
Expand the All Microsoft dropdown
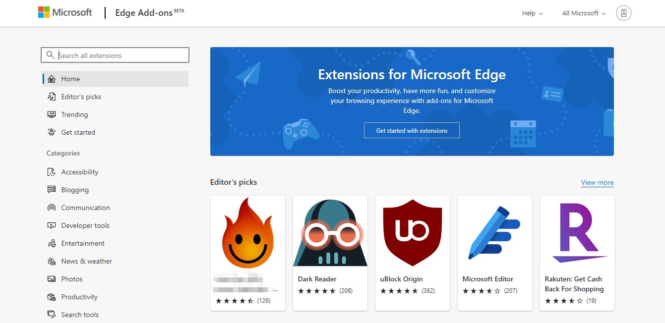[584, 13]
